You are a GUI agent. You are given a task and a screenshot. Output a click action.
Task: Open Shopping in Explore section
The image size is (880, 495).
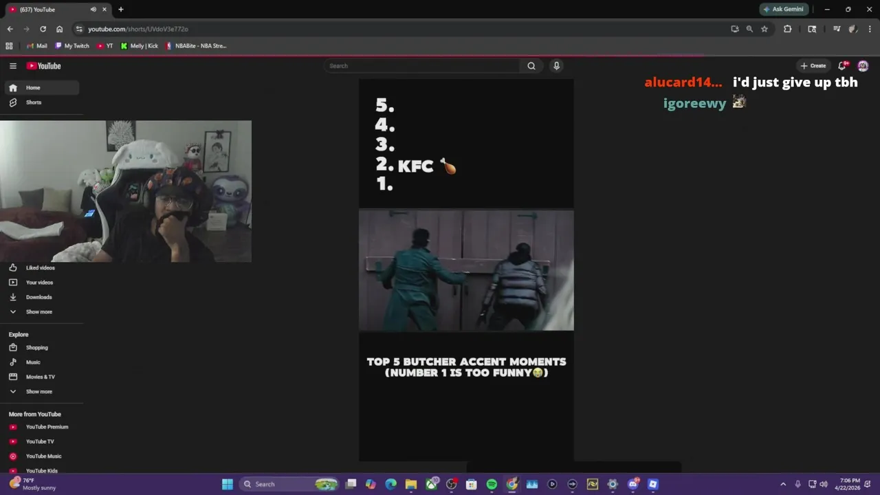pyautogui.click(x=41, y=348)
